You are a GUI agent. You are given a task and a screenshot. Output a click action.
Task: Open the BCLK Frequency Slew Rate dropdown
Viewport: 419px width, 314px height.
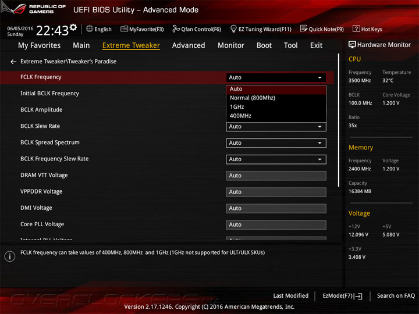276,159
